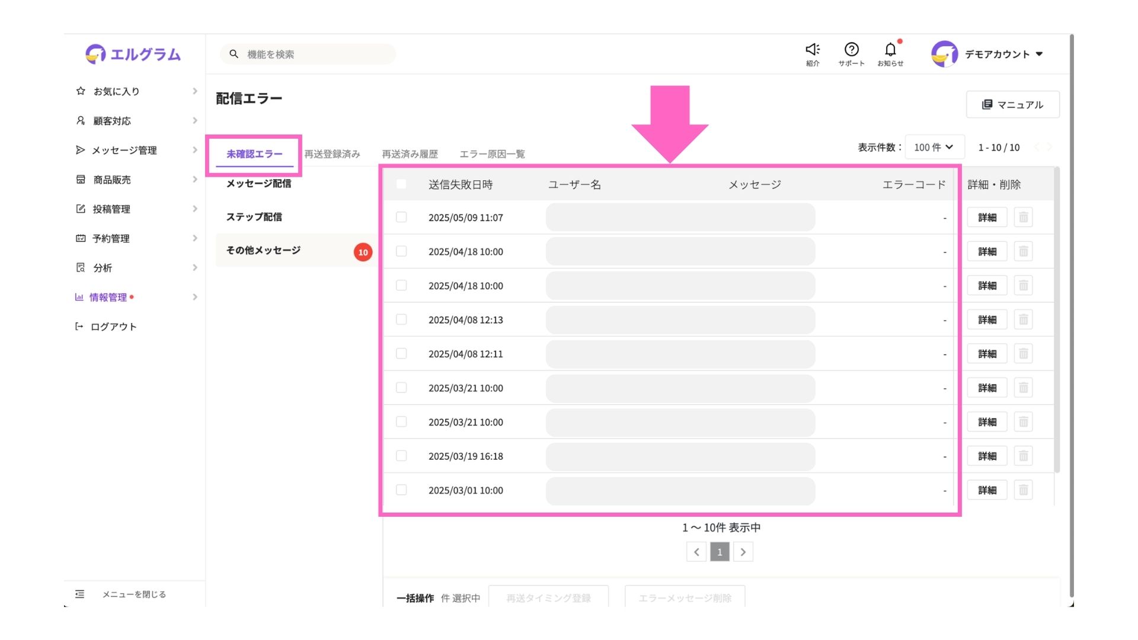
Task: Switch to the 再送登録済み tab
Action: click(x=332, y=154)
